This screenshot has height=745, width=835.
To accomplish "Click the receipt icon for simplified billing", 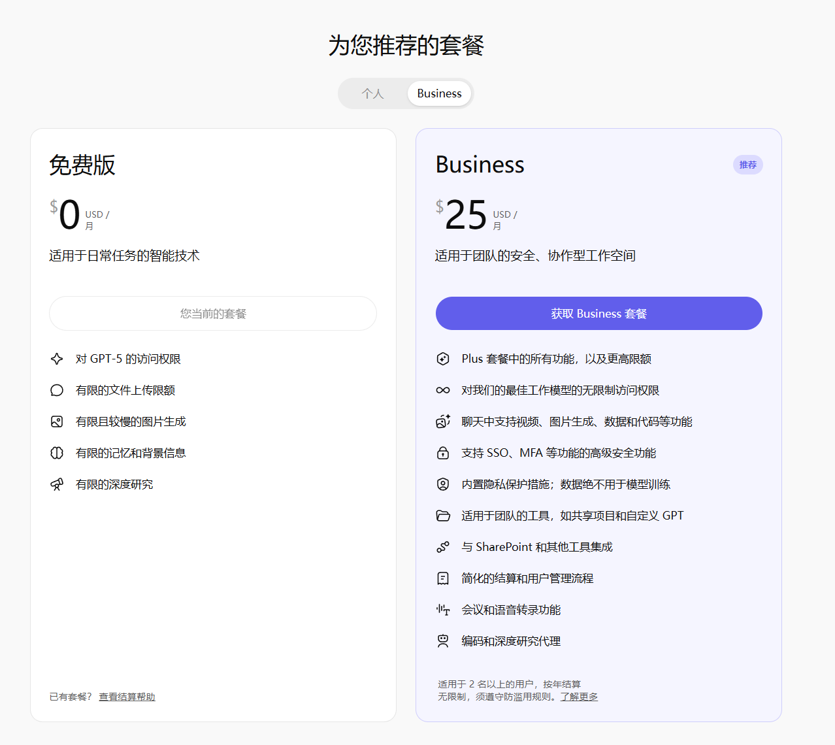I will click(x=443, y=578).
